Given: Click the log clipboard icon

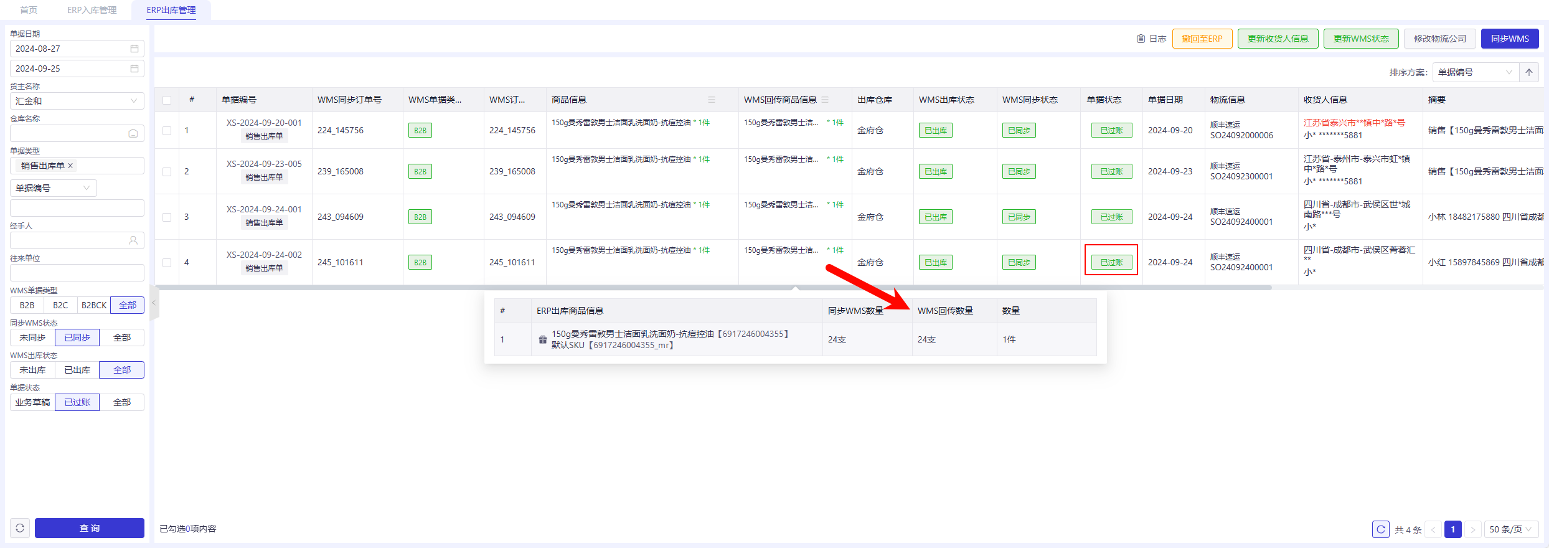Looking at the screenshot, I should (x=1141, y=39).
